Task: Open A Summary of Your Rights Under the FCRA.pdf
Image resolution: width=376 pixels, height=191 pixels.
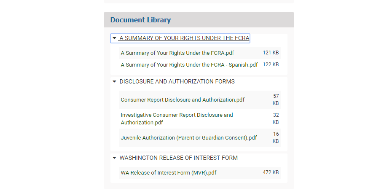Action: pyautogui.click(x=177, y=53)
